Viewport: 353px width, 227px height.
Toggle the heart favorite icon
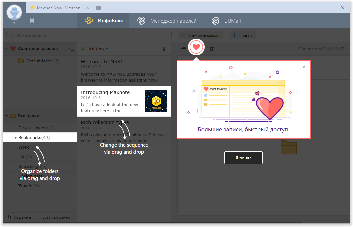click(196, 47)
